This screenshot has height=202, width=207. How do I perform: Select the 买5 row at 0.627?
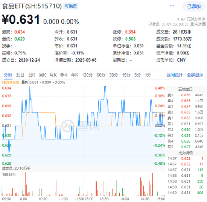[185, 147]
